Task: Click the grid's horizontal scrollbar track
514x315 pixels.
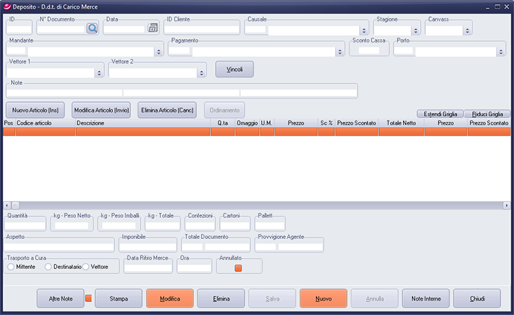Action: tap(260, 205)
